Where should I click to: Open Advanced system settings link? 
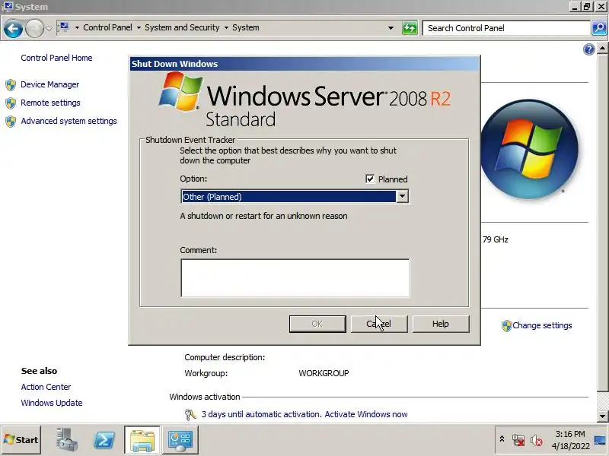69,121
